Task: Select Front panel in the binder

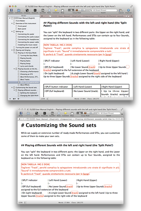Action: [x=22, y=26]
